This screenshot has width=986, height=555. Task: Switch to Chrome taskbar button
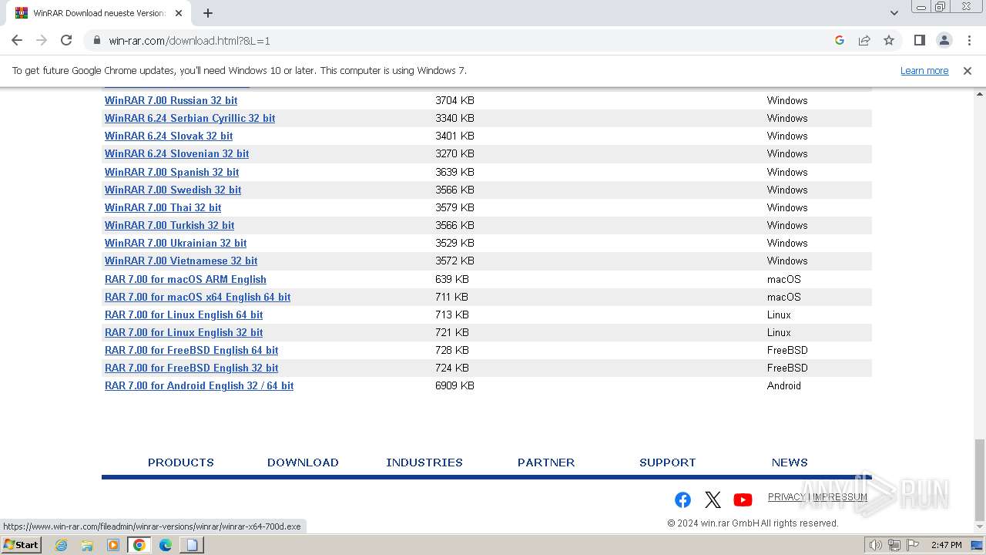[139, 545]
